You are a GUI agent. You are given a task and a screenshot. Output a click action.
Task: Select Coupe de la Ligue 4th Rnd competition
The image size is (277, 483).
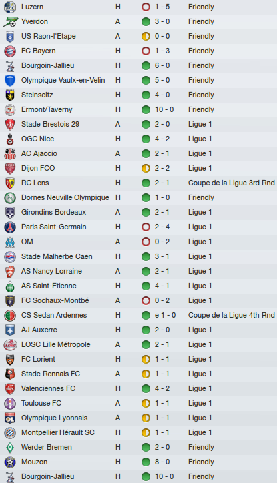(232, 315)
